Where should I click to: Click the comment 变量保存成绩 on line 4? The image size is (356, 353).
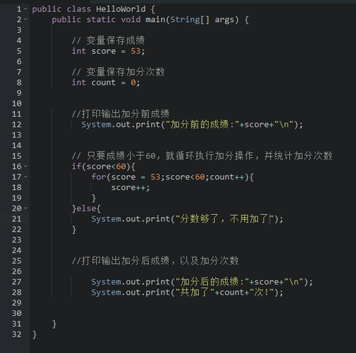coord(115,41)
